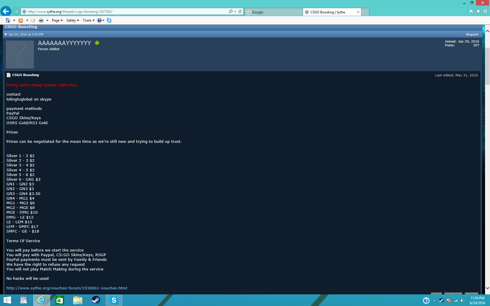
Task: Show hidden tray icons arrow
Action: (x=435, y=300)
